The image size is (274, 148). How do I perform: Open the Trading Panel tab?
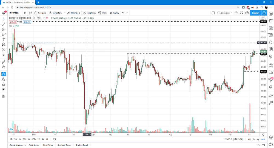point(82,145)
